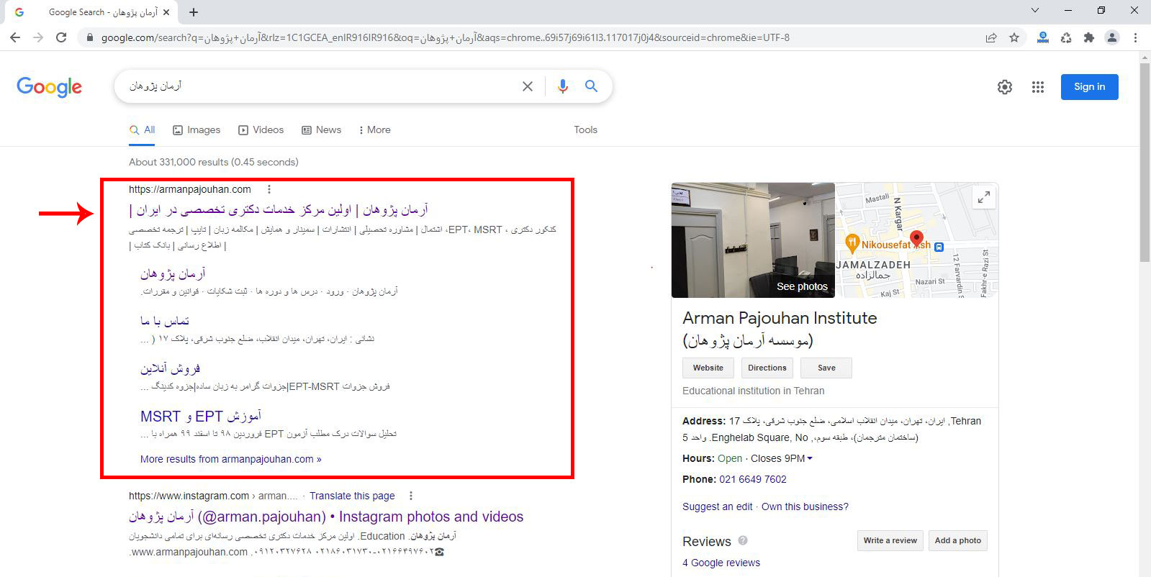Image resolution: width=1151 pixels, height=577 pixels.
Task: Click the share page icon in address bar
Action: click(x=991, y=37)
